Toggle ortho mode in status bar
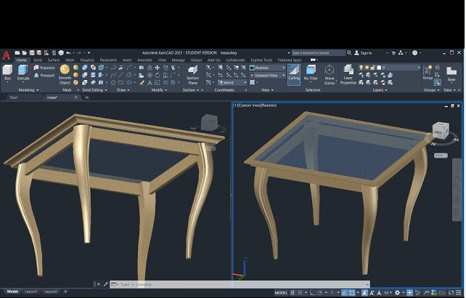The width and height of the screenshot is (466, 298). 312,293
